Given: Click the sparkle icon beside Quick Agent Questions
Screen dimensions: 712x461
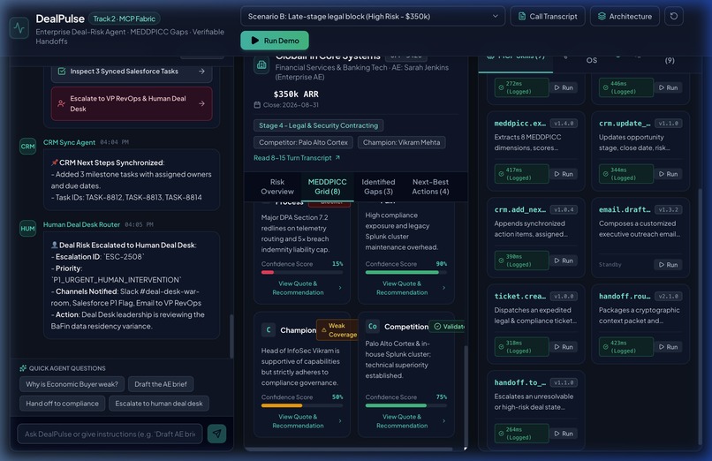Looking at the screenshot, I should [23, 368].
